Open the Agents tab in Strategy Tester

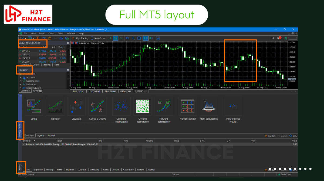tap(40, 136)
